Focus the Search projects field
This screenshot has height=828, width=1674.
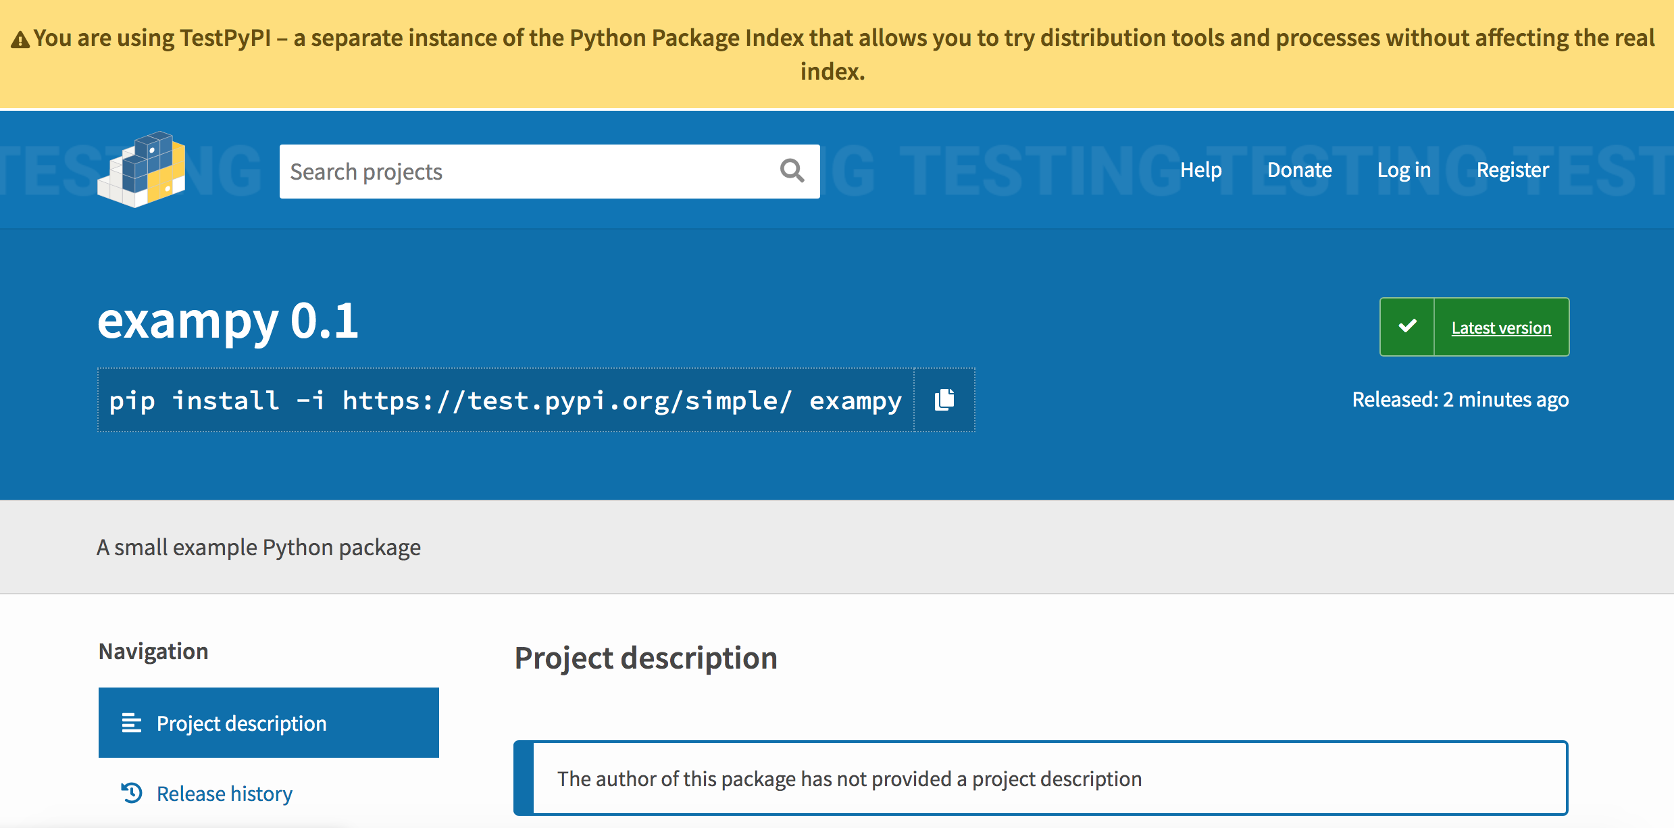tap(549, 172)
